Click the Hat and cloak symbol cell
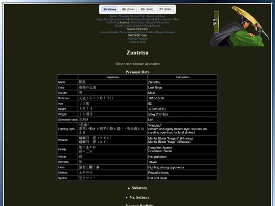The width and height of the screenshot is (275, 206). (x=183, y=178)
